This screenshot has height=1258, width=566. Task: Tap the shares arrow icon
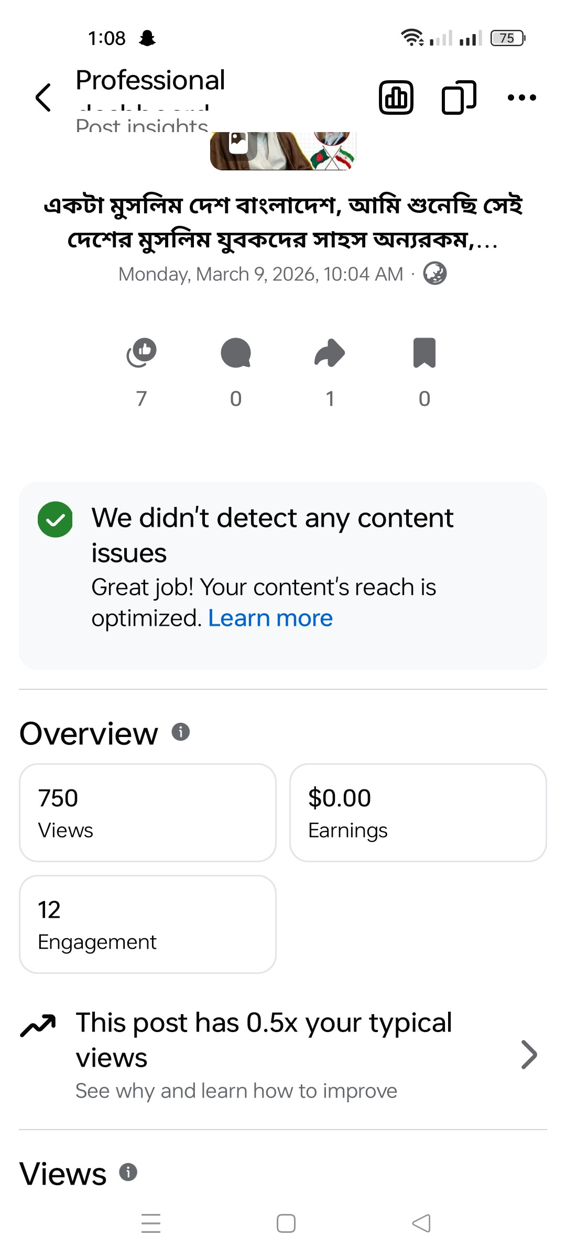(x=330, y=353)
